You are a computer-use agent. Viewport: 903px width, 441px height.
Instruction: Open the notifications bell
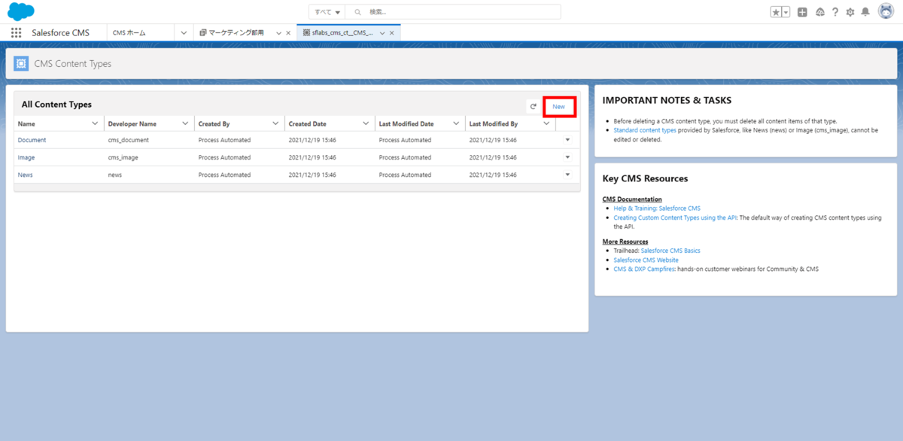coord(865,12)
